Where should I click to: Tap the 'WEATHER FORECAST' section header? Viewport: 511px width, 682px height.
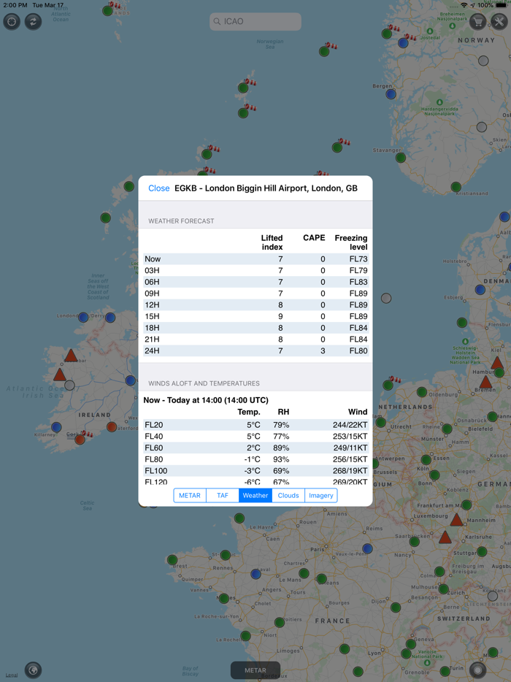pyautogui.click(x=181, y=221)
